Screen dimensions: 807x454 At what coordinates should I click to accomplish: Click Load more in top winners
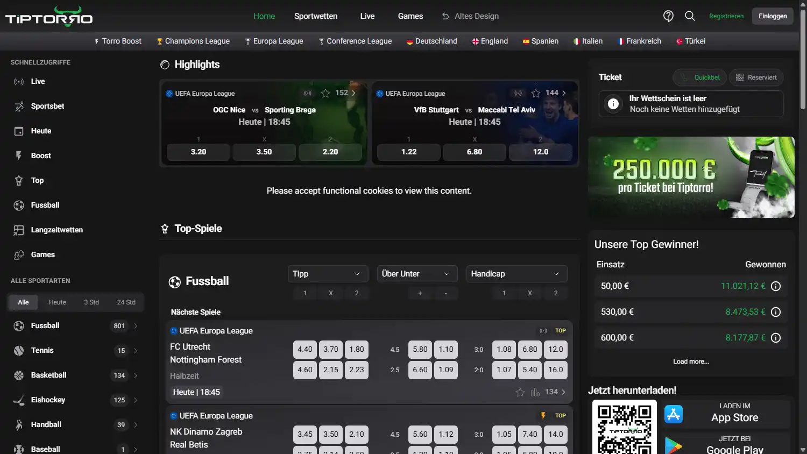[x=691, y=361]
